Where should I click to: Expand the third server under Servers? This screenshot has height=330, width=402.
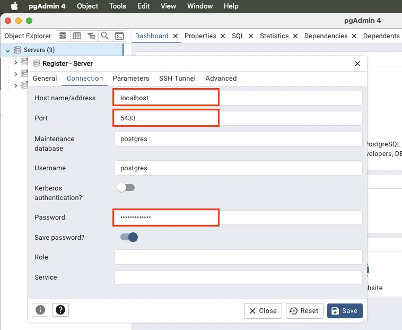tap(15, 85)
